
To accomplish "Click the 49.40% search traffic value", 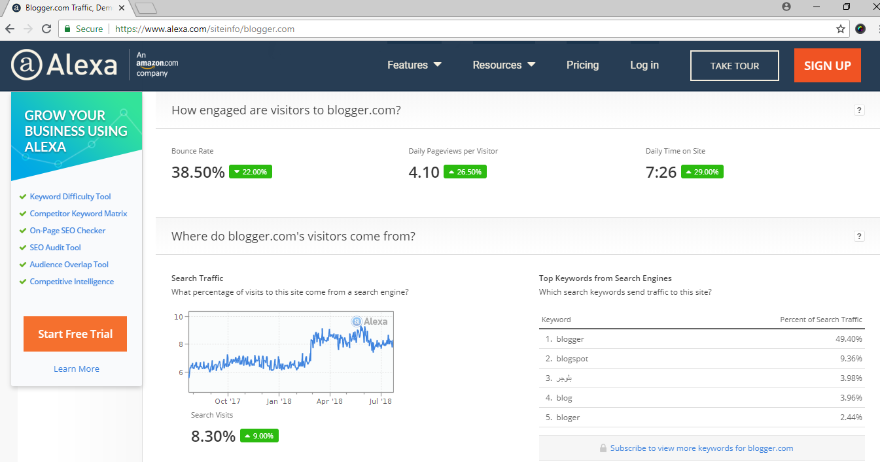I will 849,339.
